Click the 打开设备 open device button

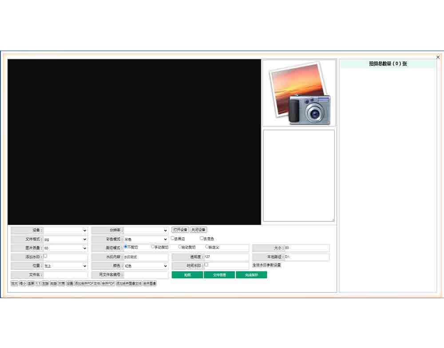[180, 230]
